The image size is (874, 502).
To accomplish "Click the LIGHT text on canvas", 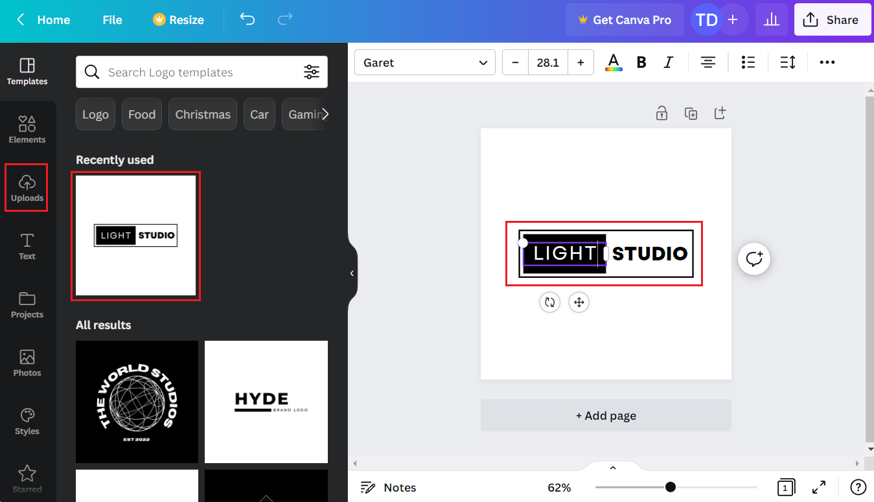I will click(564, 253).
